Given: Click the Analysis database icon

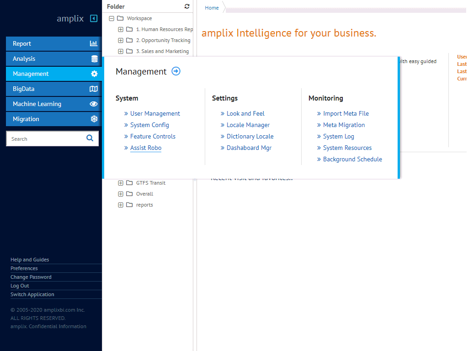Looking at the screenshot, I should [x=94, y=59].
